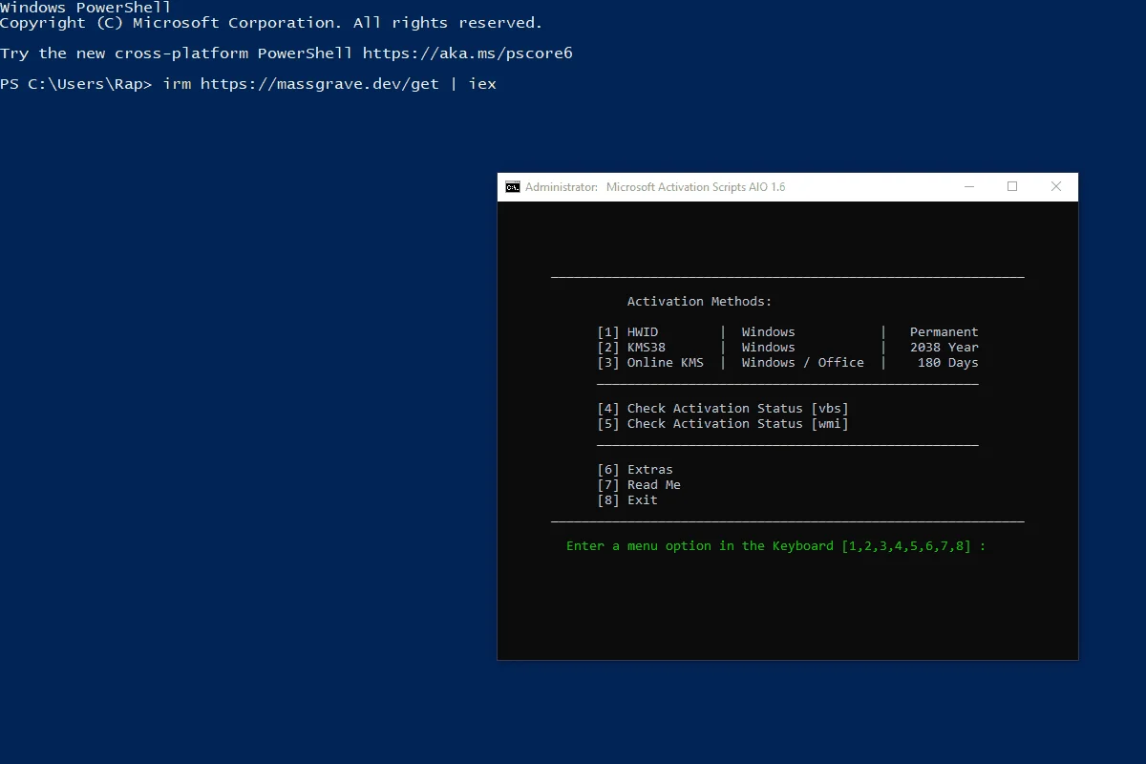Click the '[8] Exit' line
Screen dimensions: 1146x764
[x=627, y=500]
